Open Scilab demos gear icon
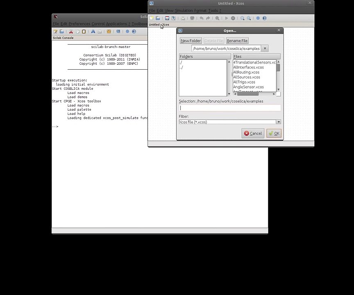 127,32
